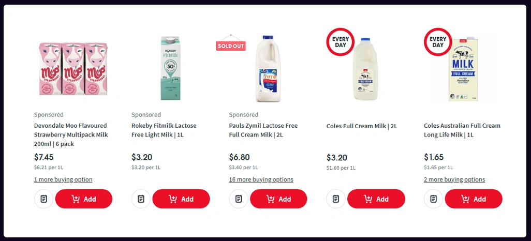
Task: Click list icon for Coles Long Life Milk
Action: 434,199
